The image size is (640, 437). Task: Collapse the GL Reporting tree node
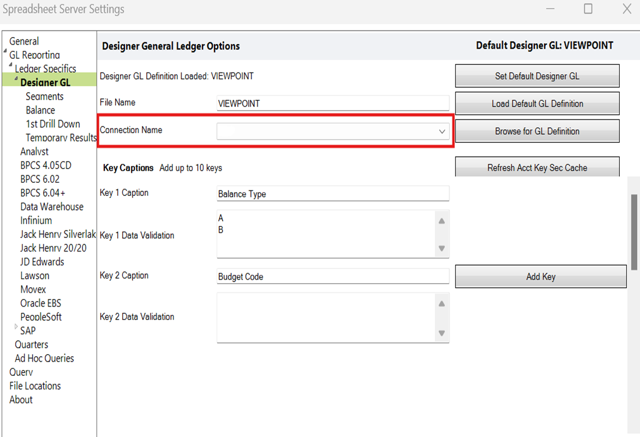(5, 51)
